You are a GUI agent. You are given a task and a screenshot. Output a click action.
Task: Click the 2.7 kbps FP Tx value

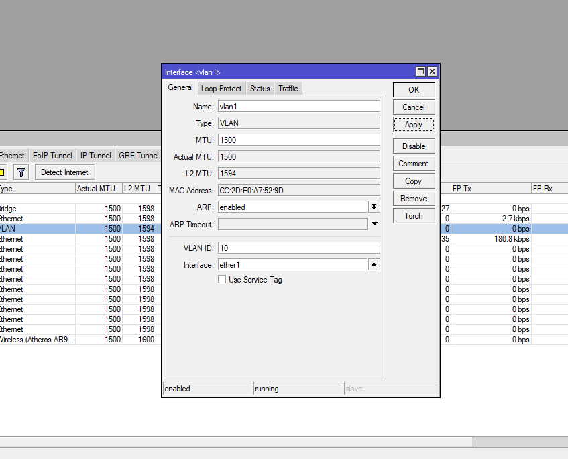pos(516,219)
